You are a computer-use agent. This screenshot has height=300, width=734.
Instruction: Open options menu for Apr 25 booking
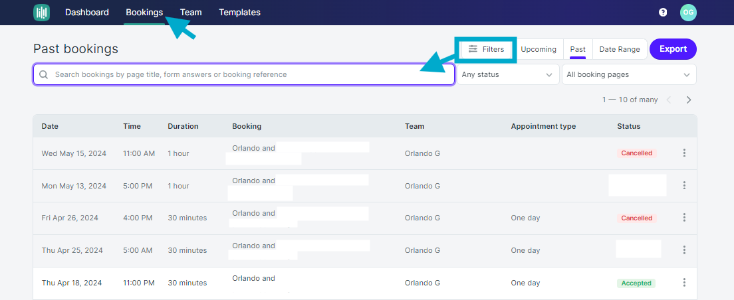pyautogui.click(x=684, y=250)
